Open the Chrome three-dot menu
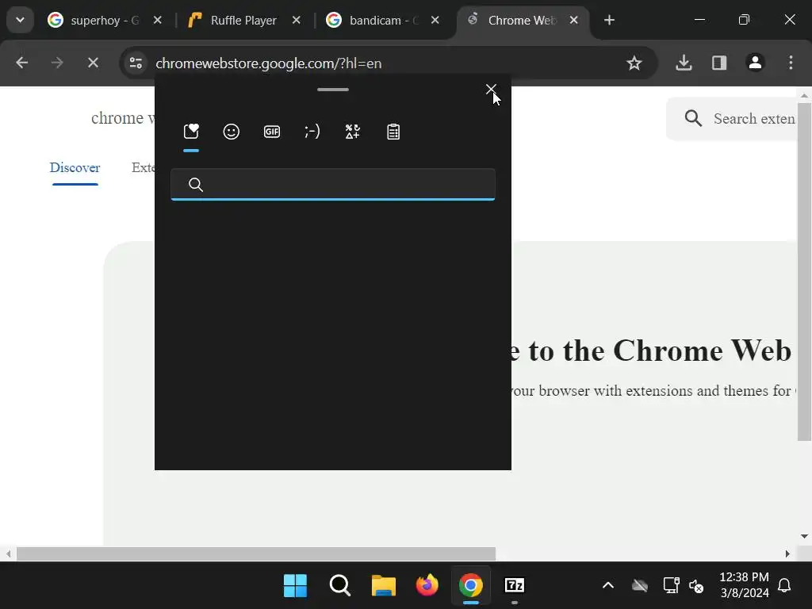The height and width of the screenshot is (609, 812). (791, 63)
